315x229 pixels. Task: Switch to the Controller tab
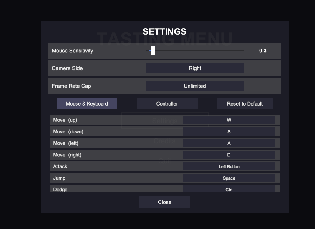click(x=167, y=103)
